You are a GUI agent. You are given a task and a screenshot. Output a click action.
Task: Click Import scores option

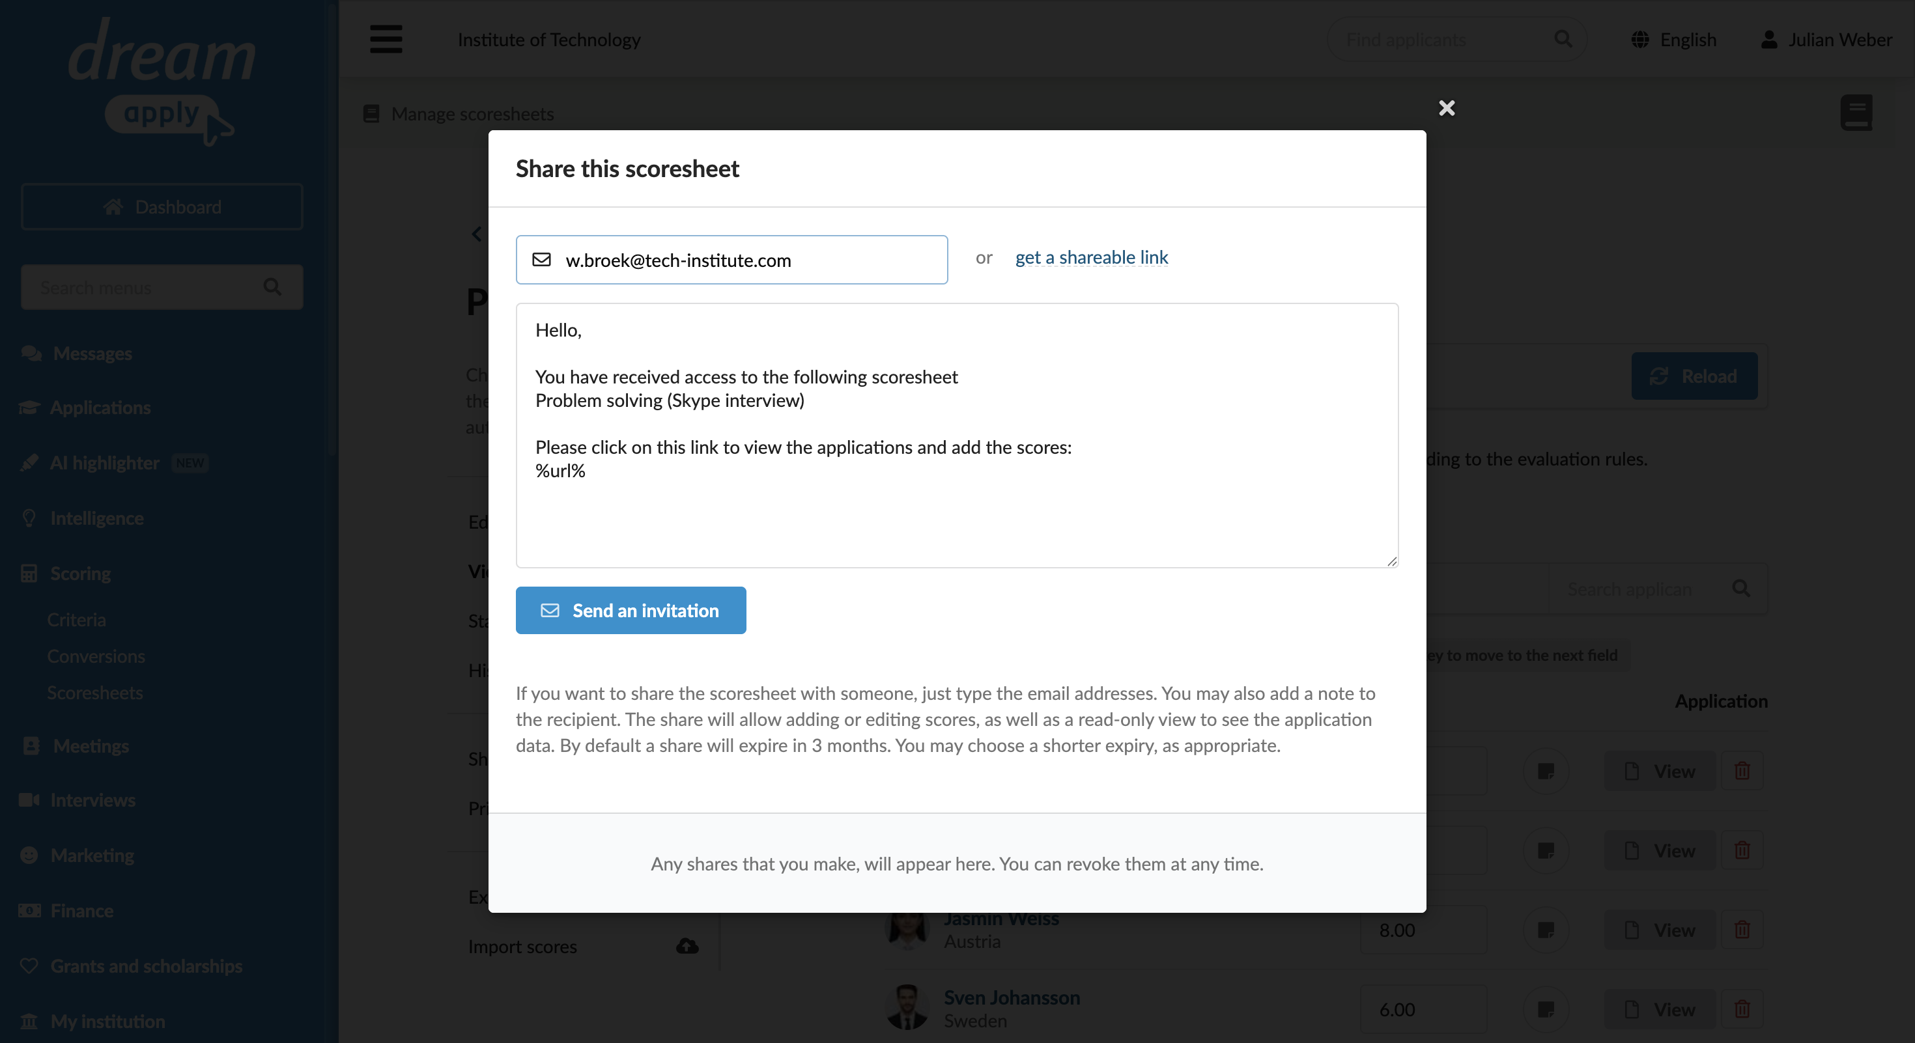(x=522, y=947)
